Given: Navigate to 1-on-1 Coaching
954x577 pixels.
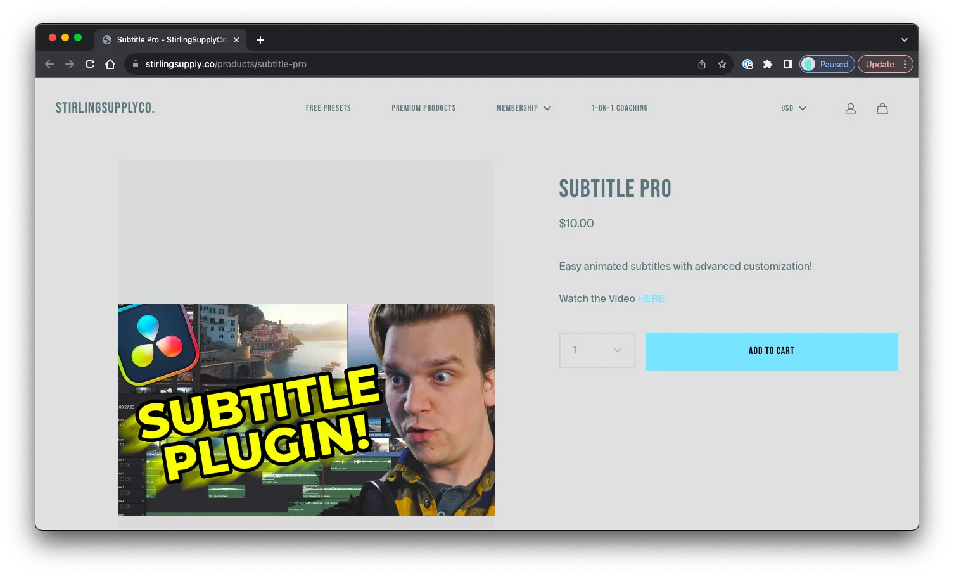Looking at the screenshot, I should point(620,108).
